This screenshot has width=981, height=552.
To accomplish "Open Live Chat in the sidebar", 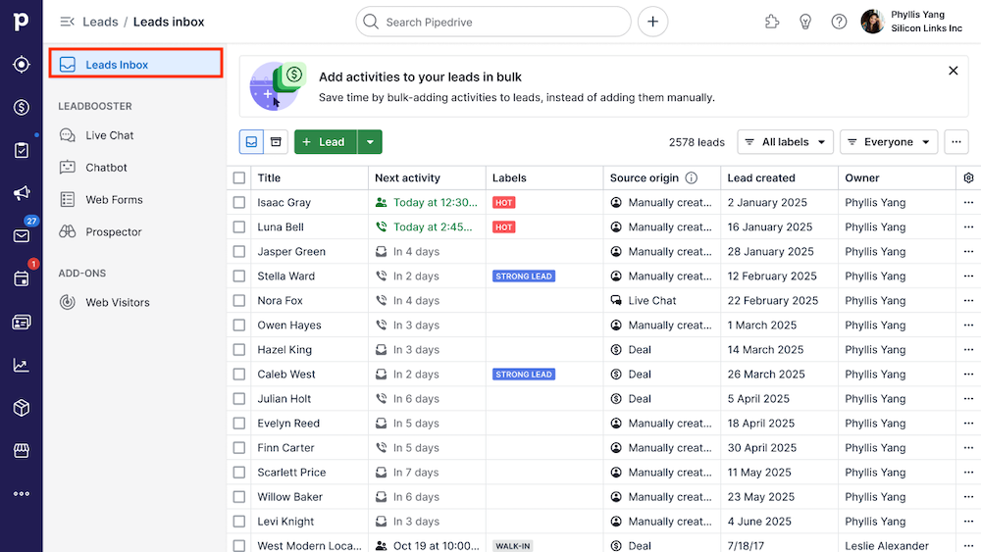I will [109, 135].
